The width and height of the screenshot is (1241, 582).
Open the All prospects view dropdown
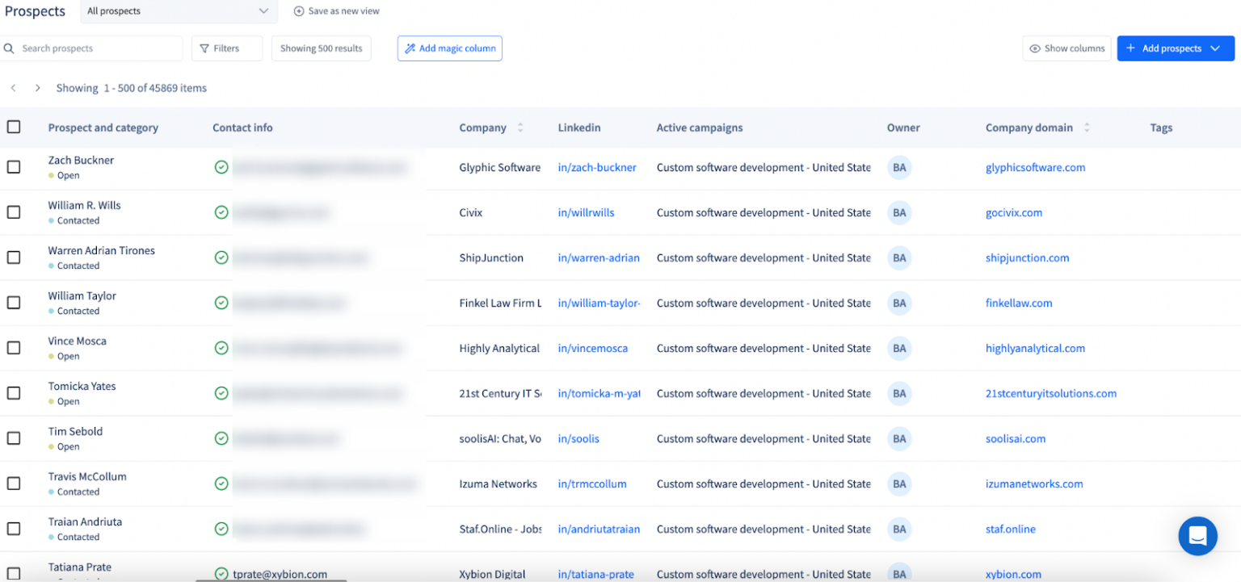click(x=178, y=10)
